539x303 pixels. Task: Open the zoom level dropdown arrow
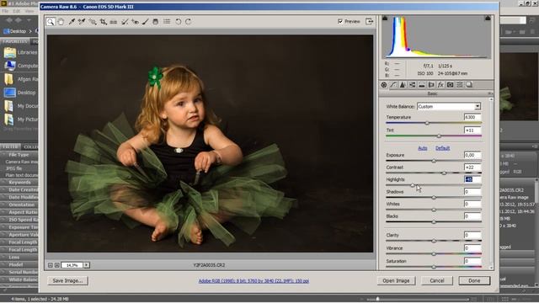pos(87,265)
